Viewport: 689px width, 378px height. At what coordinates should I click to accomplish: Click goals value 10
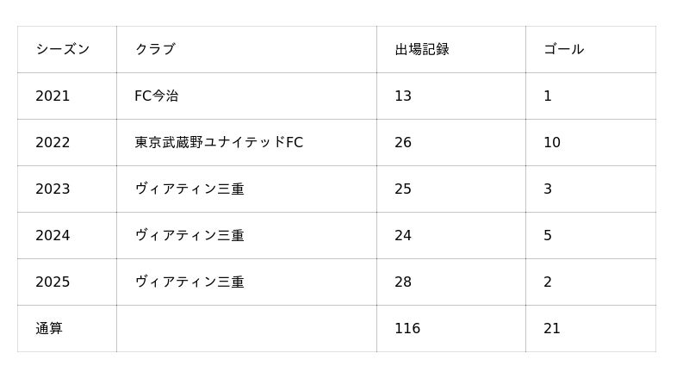tap(552, 142)
